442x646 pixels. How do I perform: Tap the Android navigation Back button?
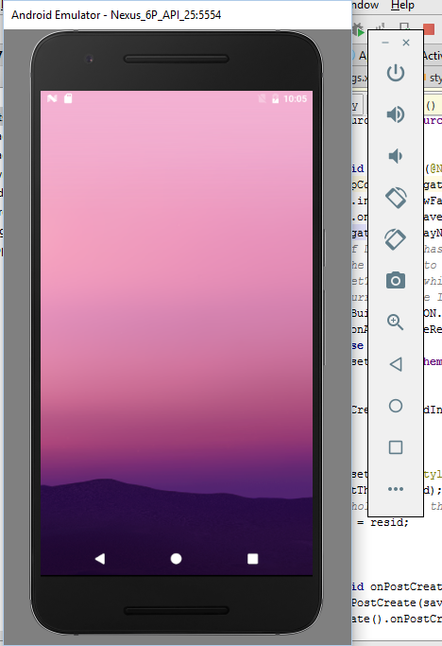point(100,559)
